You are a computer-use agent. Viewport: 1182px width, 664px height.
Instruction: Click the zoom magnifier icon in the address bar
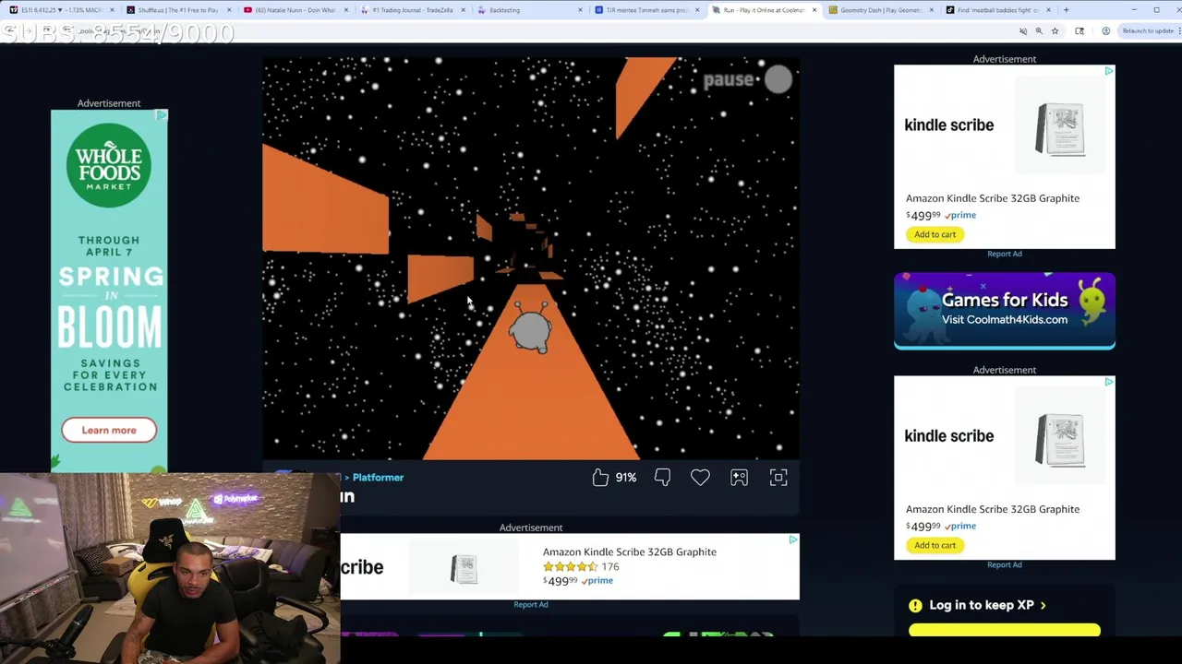(x=1039, y=31)
